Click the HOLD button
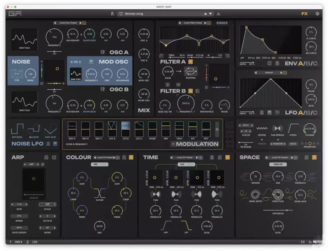The image size is (328, 251). point(293,144)
